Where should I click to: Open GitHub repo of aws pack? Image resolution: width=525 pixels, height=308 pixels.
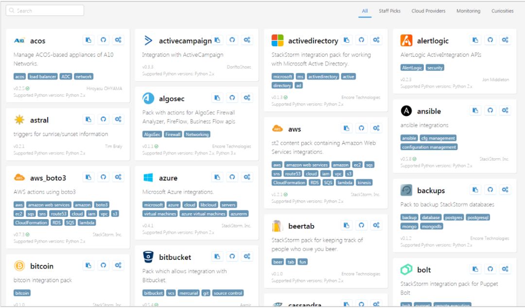tap(361, 128)
